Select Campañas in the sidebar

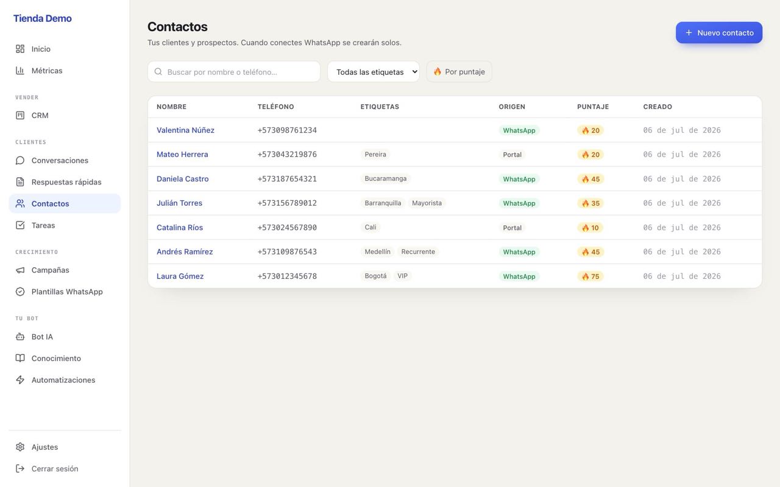65,270
